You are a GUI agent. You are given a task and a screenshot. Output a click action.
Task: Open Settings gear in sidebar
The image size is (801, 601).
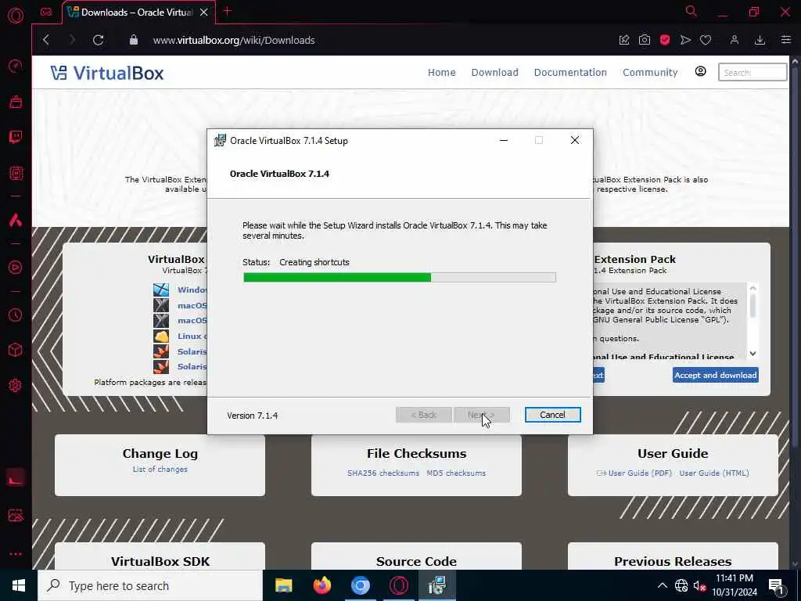[x=16, y=385]
